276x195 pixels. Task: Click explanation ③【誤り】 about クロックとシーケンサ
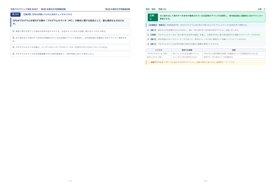point(206,39)
